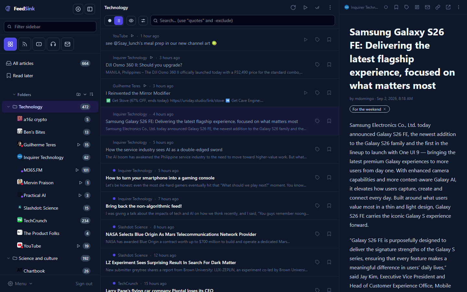
Task: Bookmark the NASA Blue Origin article
Action: tap(329, 234)
